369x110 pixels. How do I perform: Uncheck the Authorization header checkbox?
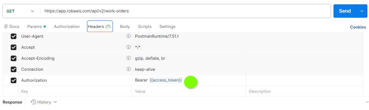click(x=14, y=80)
